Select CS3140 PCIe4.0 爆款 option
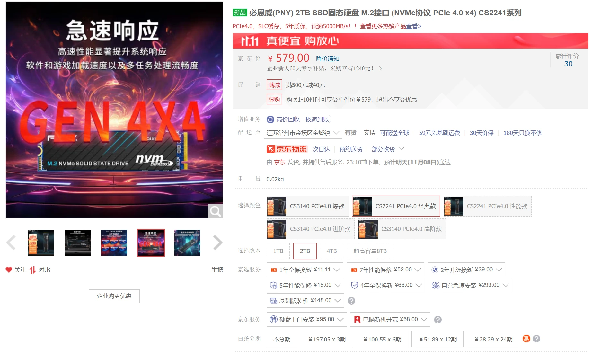This screenshot has height=354, width=592. pos(308,206)
